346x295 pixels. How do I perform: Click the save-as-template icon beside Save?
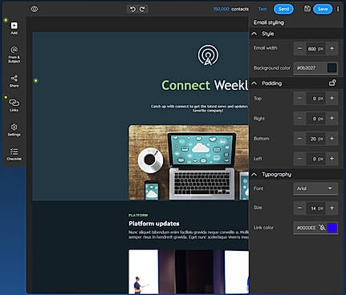click(x=307, y=9)
